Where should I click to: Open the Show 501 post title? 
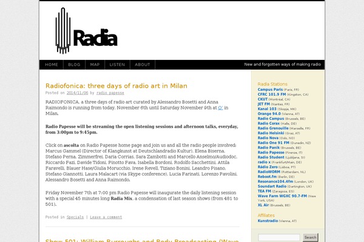pos(142,240)
